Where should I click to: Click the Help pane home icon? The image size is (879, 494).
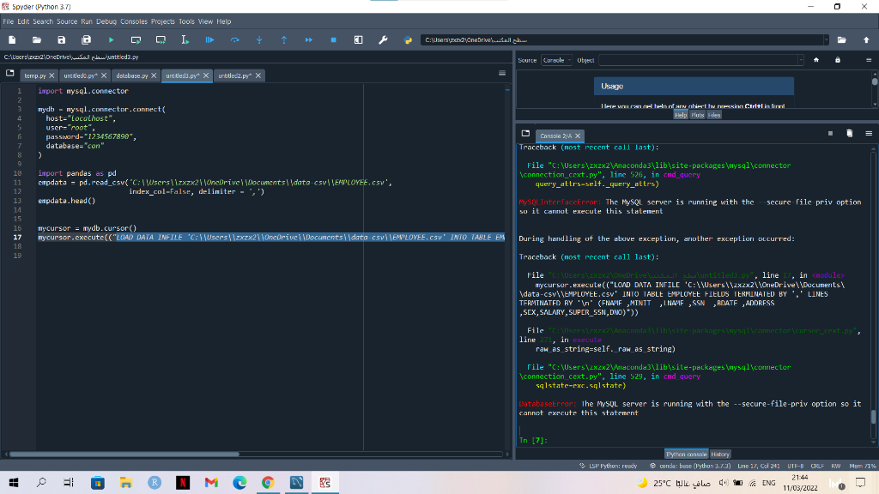[815, 60]
